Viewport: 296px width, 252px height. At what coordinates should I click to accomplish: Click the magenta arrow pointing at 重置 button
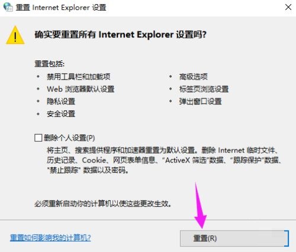point(200,206)
